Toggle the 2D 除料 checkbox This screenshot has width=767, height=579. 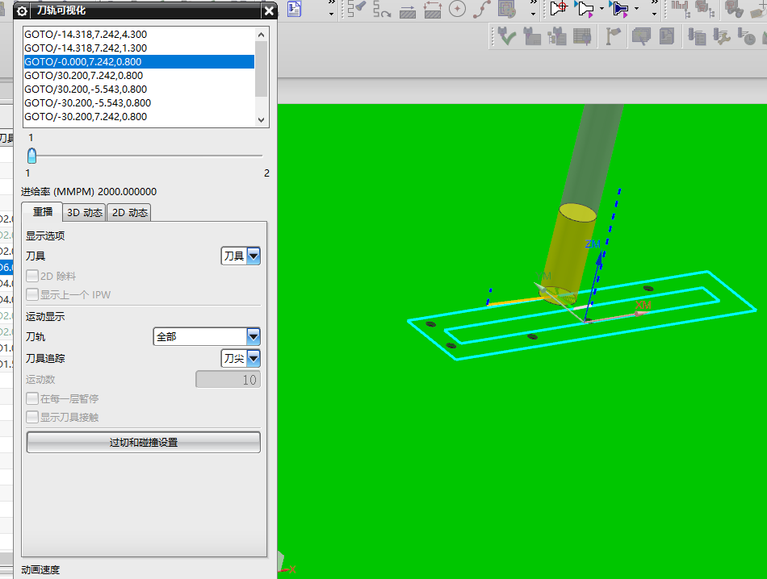pyautogui.click(x=32, y=276)
